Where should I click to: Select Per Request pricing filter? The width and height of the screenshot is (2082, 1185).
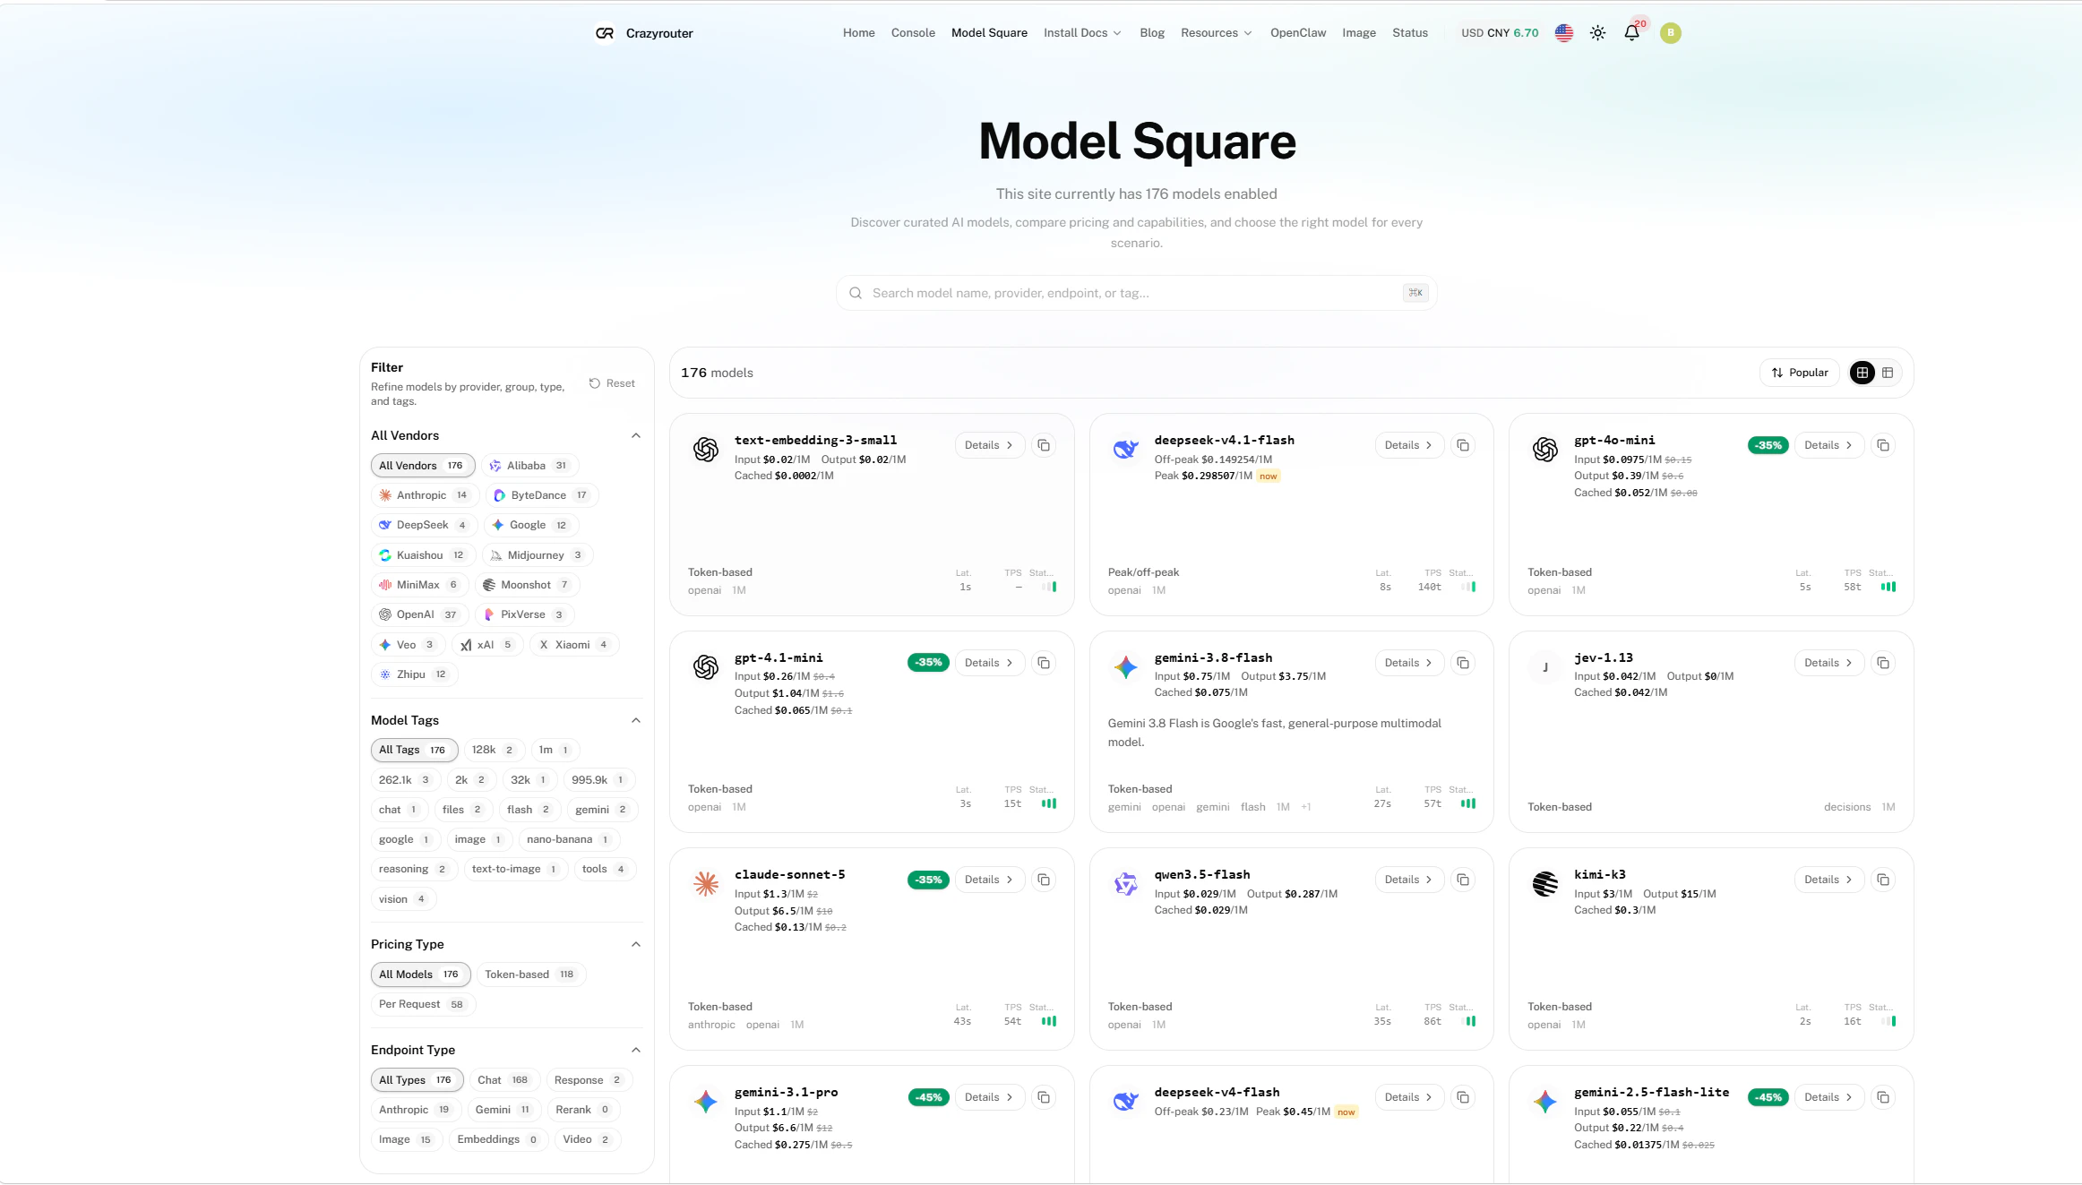pyautogui.click(x=423, y=1004)
